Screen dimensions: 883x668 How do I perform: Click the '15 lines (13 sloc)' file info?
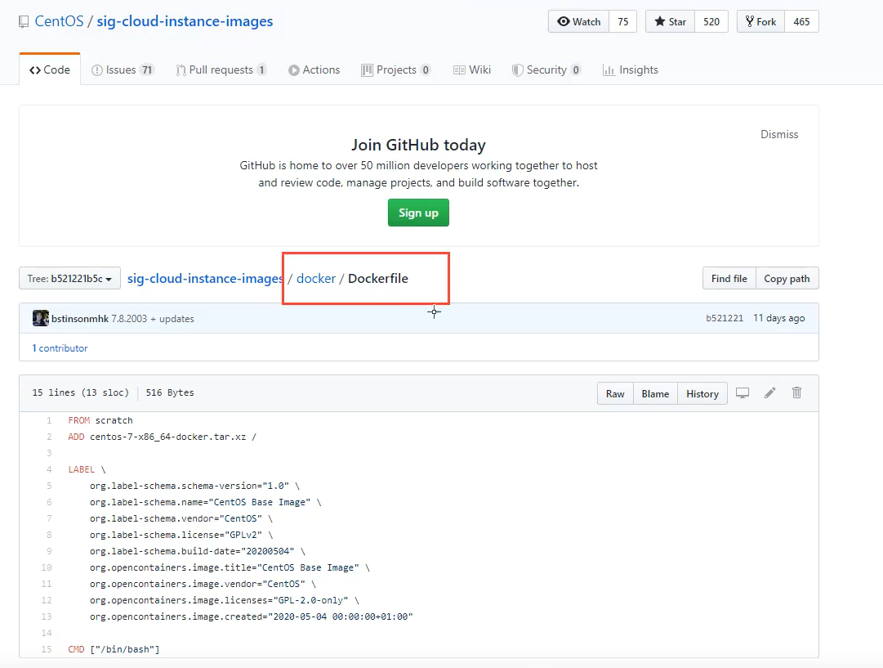click(x=81, y=392)
